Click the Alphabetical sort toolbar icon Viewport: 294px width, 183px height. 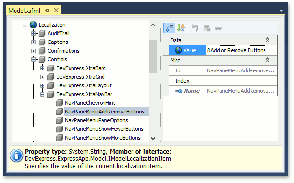click(181, 28)
